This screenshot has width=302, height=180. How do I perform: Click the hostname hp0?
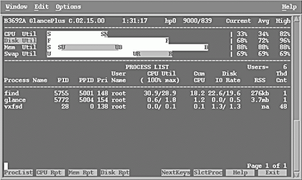tap(170, 21)
